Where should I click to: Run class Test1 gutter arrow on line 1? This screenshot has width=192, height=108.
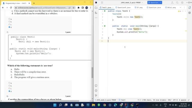tap(105, 11)
